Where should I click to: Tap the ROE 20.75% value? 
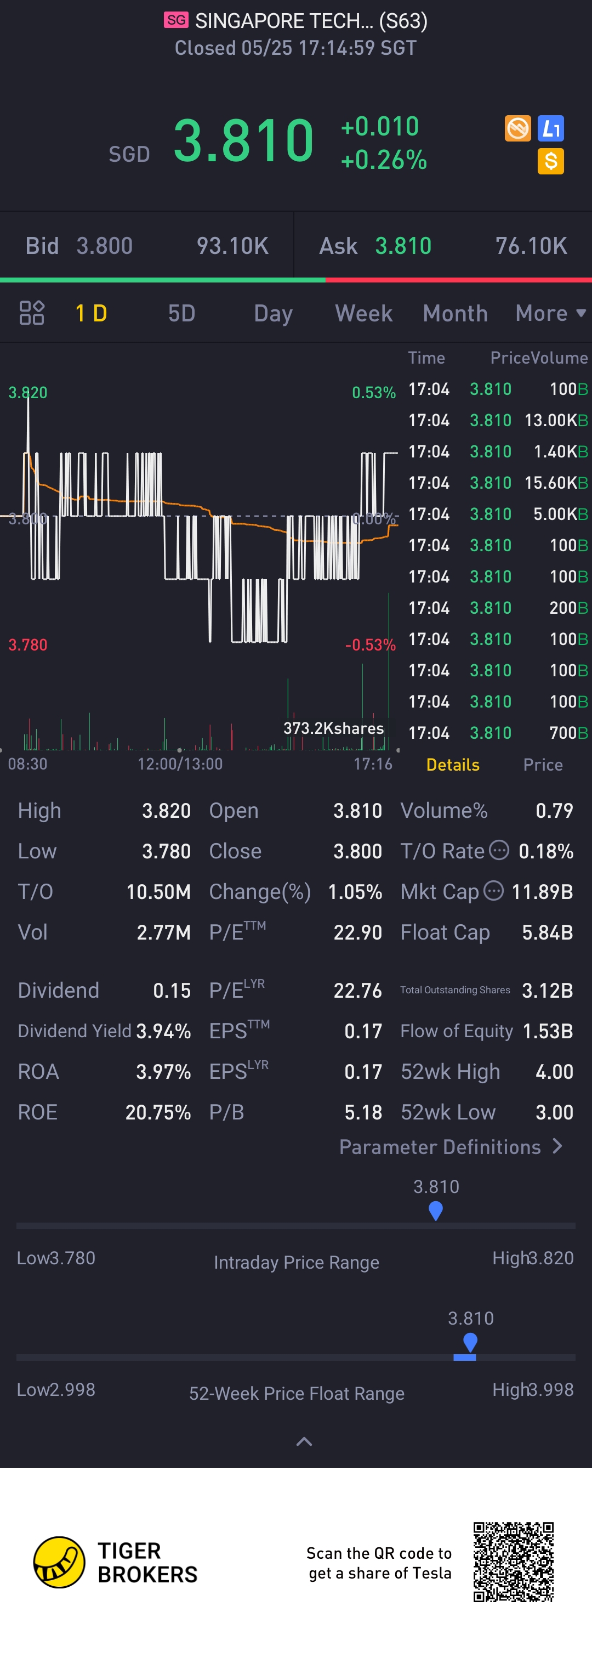coord(157,1112)
